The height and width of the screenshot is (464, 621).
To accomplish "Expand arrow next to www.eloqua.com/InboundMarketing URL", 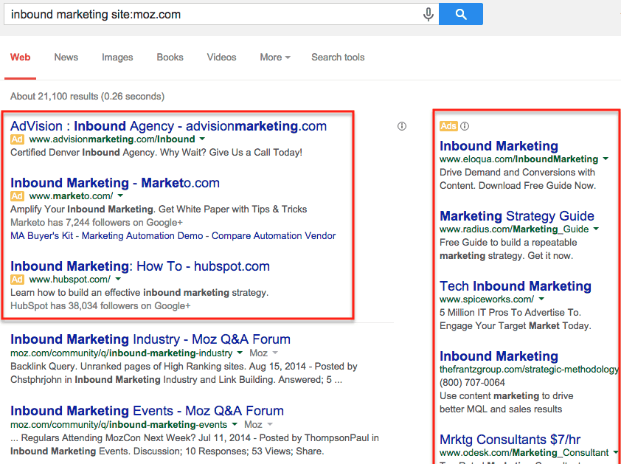I will click(606, 159).
